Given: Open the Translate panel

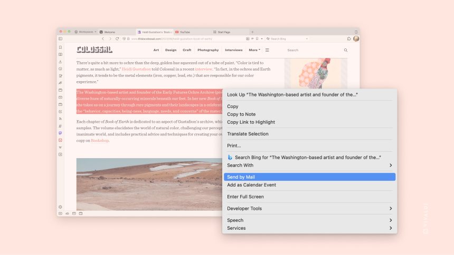Looking at the screenshot, I should pos(60,83).
